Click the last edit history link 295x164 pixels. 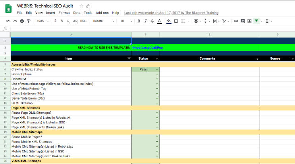tap(171, 13)
